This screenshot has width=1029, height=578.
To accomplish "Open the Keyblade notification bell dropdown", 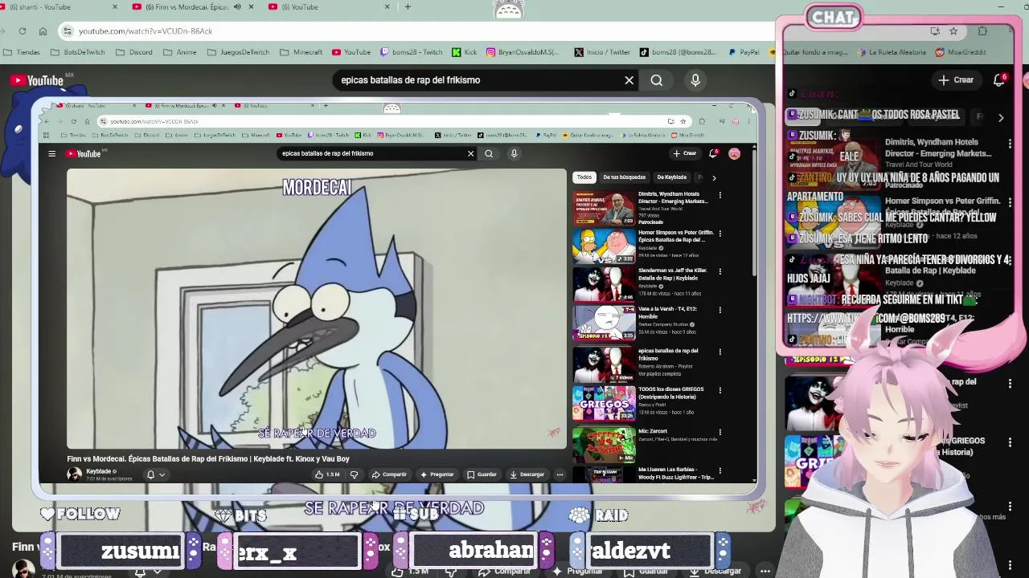I will coord(155,474).
